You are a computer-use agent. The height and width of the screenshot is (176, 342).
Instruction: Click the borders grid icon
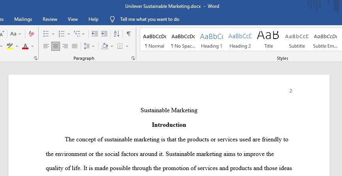(120, 46)
